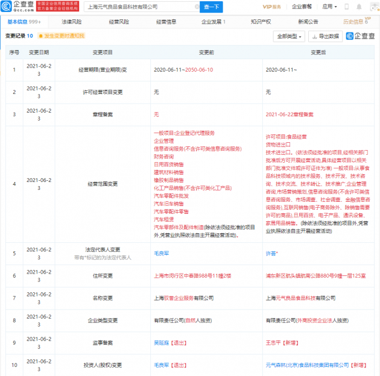Switch to the 新闻公告 tab
380x376 pixels.
[x=308, y=22]
